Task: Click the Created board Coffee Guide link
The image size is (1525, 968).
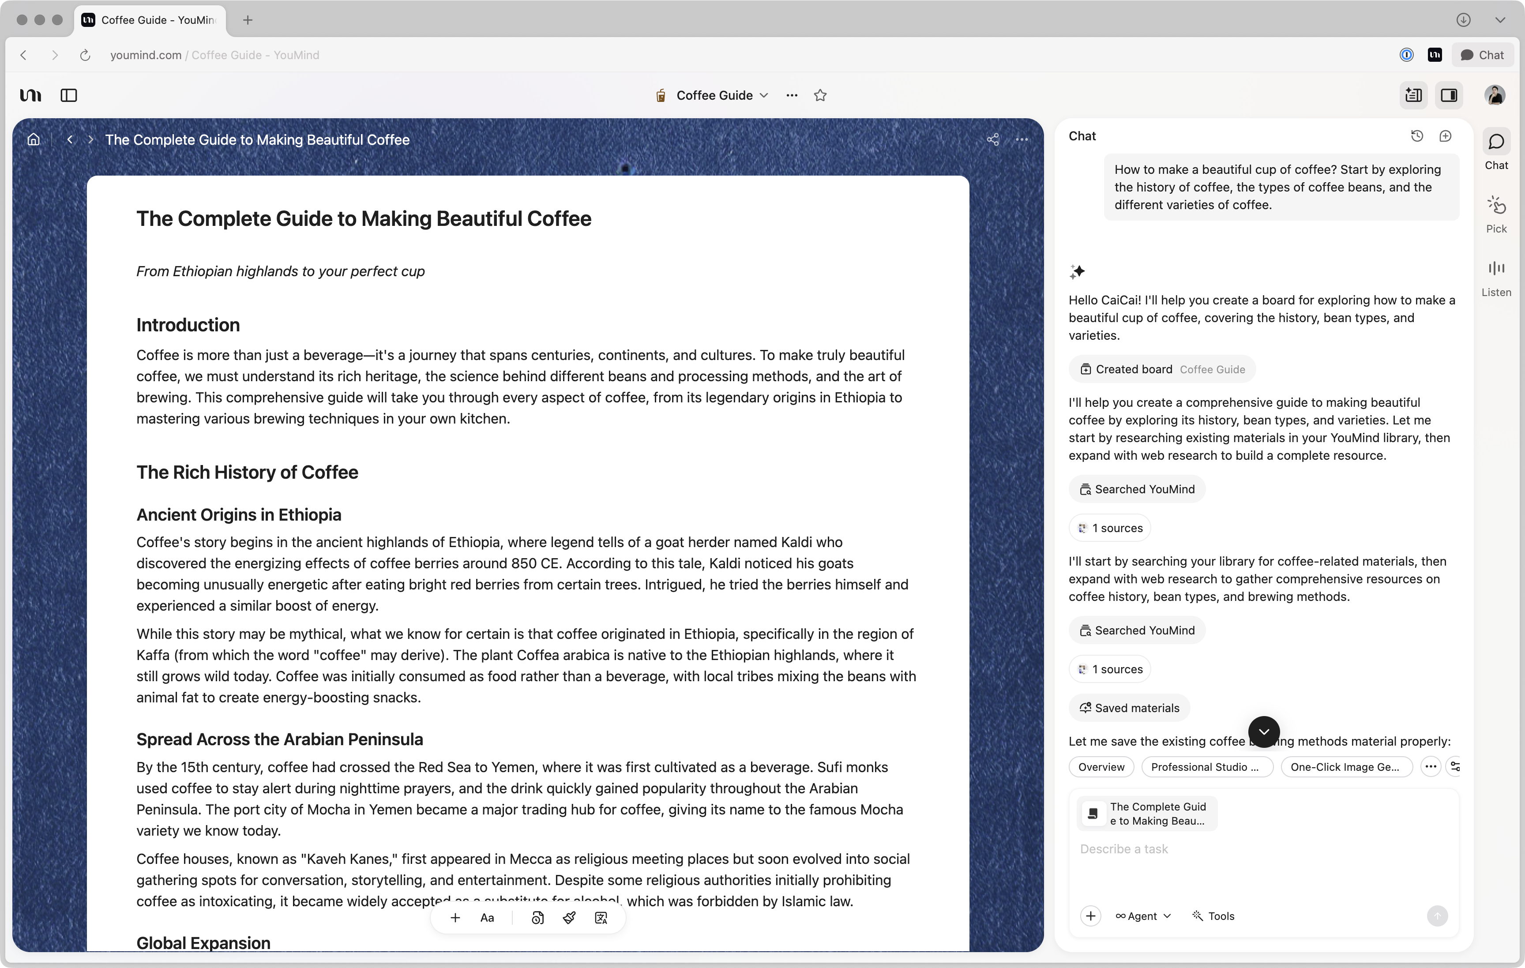Action: 1162,369
